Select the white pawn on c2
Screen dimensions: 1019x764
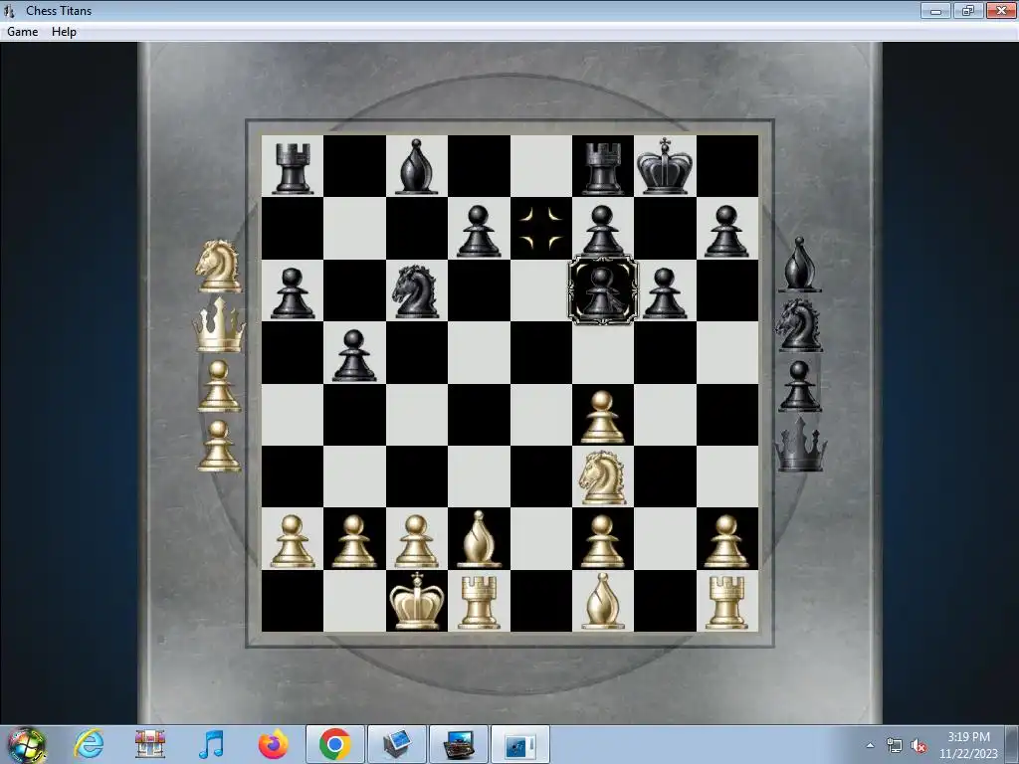[x=416, y=541]
